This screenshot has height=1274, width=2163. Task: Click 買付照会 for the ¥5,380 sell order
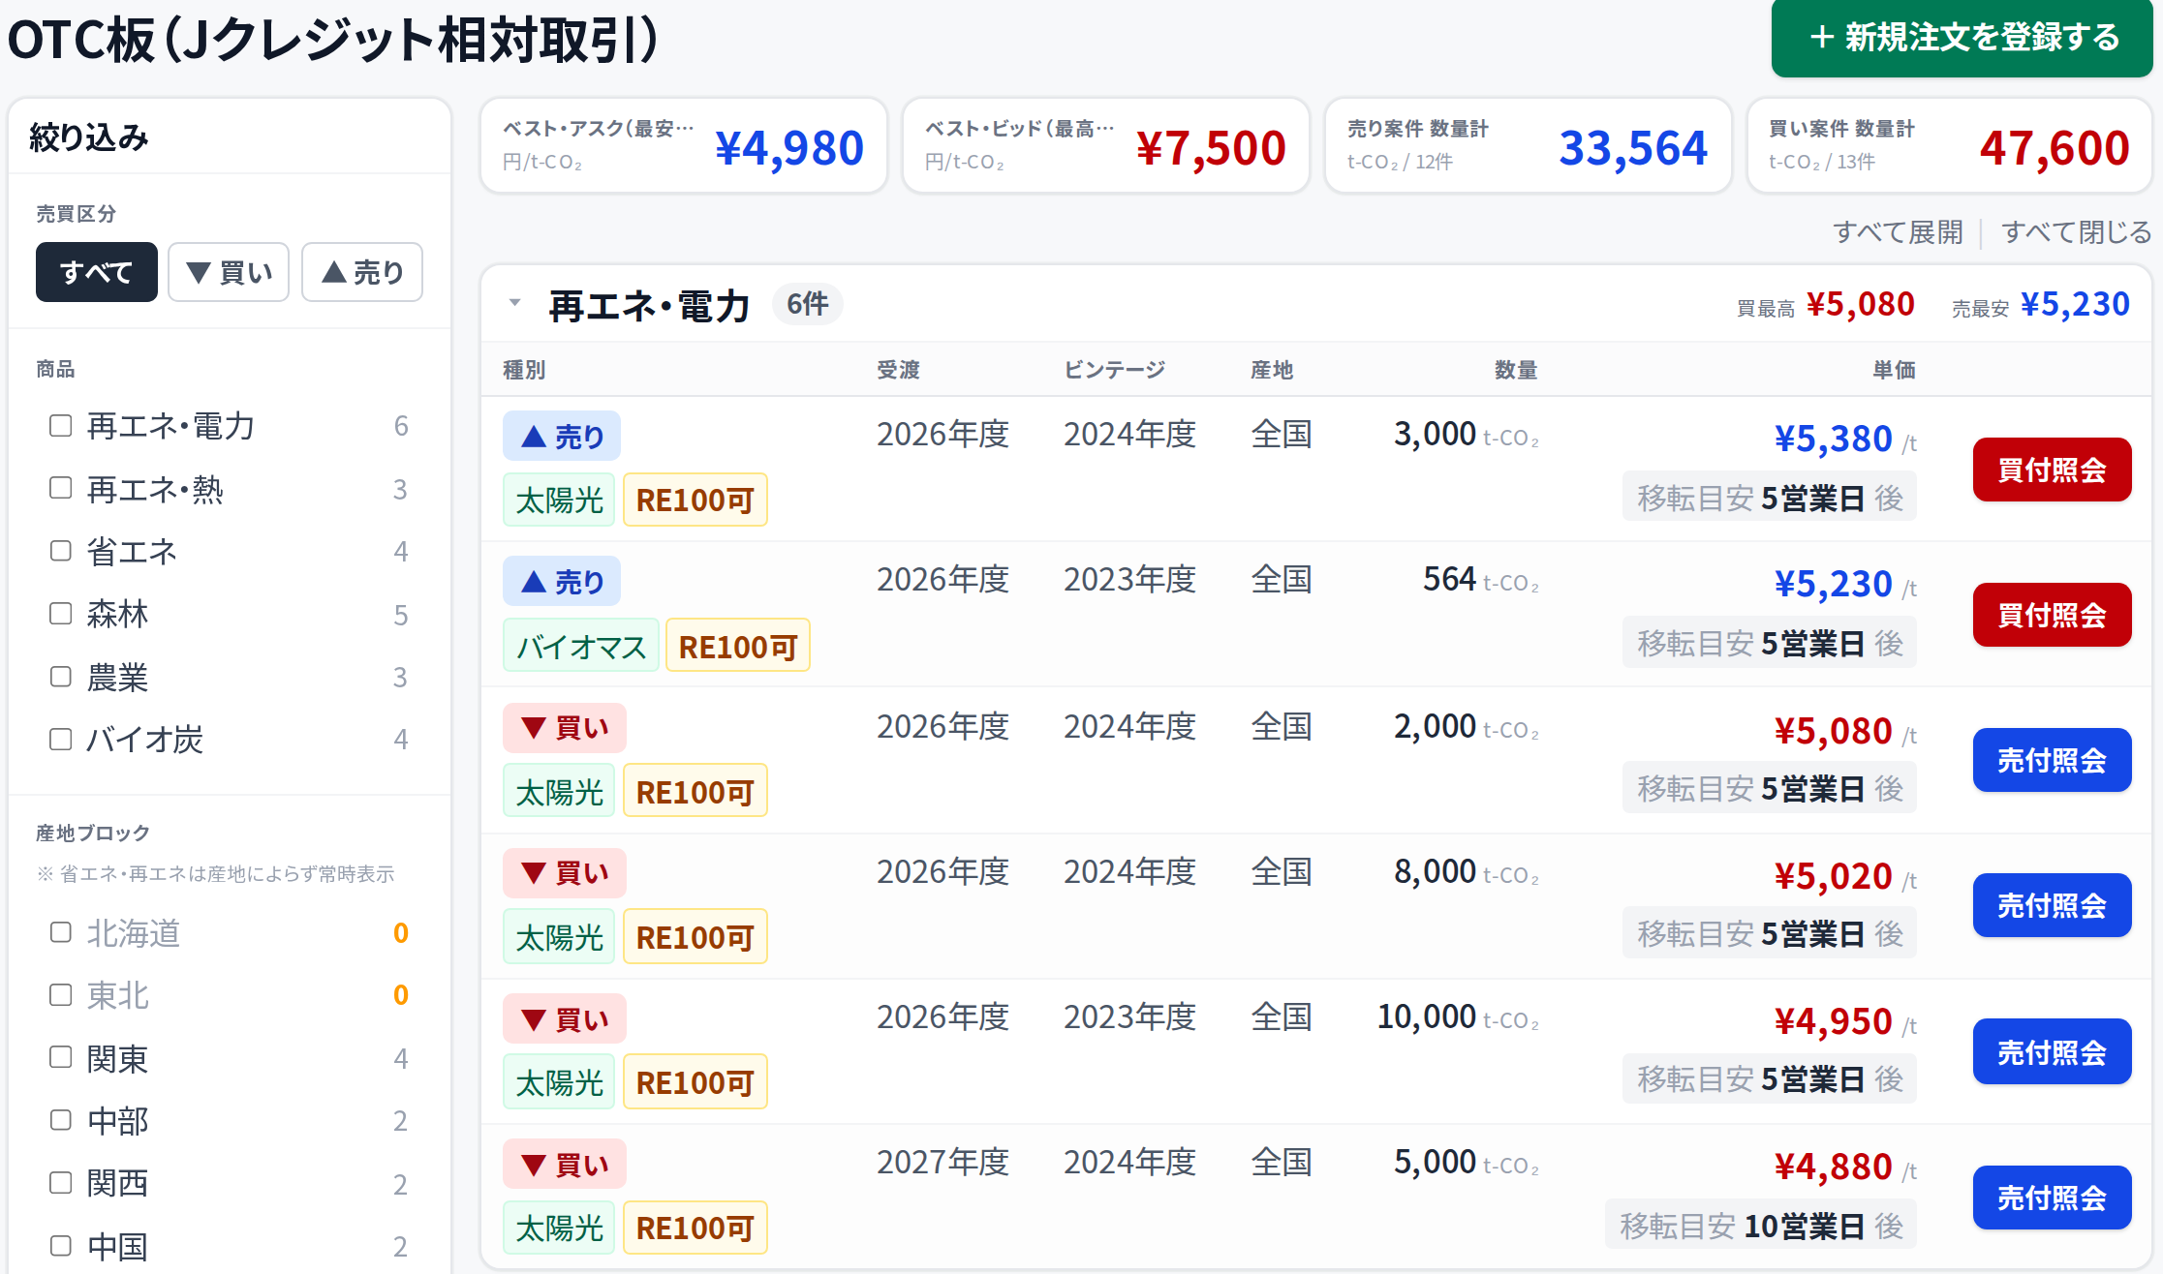pos(2052,470)
